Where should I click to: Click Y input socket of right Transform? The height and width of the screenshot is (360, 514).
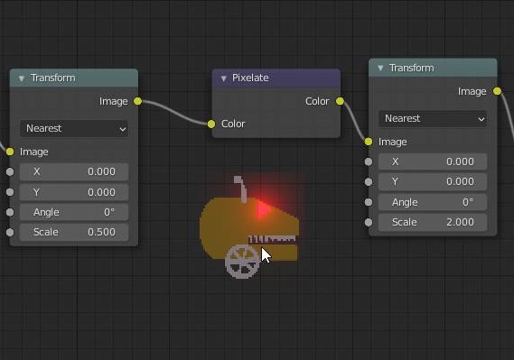click(x=369, y=182)
